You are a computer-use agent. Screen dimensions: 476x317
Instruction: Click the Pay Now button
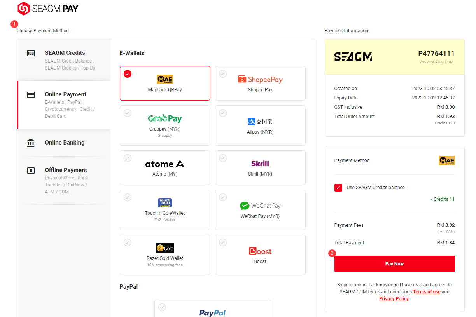(x=394, y=264)
